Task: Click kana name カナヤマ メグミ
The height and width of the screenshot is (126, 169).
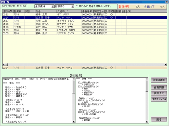Action: click(65, 24)
